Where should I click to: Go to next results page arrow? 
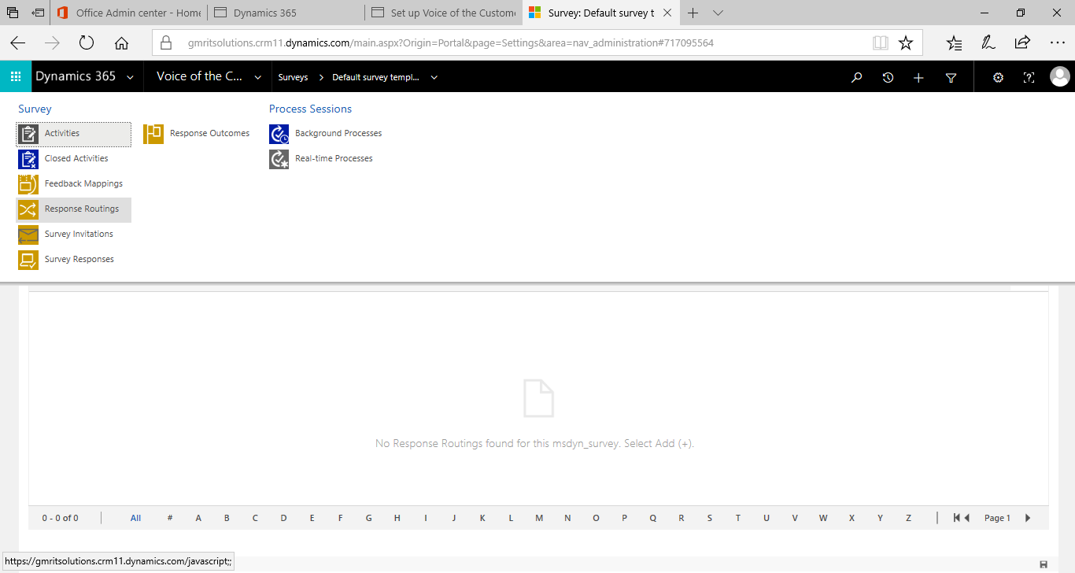click(x=1028, y=518)
